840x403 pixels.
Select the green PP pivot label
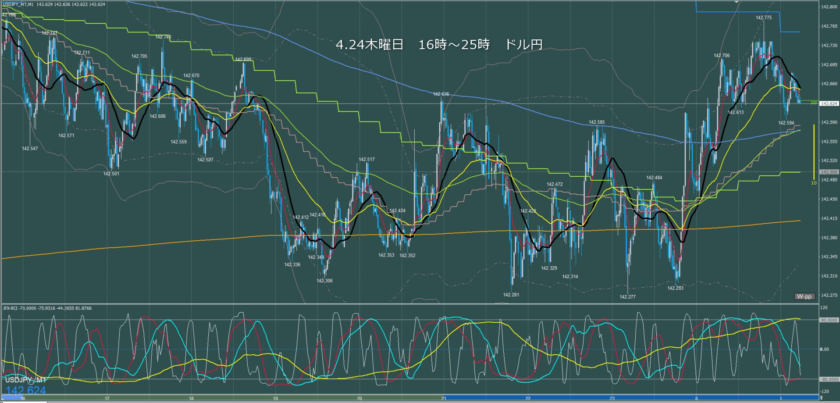coord(814,103)
